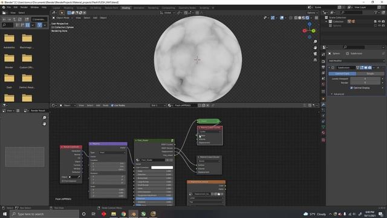Open the node editor Object type dropdown
The height and width of the screenshot is (218, 387).
(x=67, y=105)
